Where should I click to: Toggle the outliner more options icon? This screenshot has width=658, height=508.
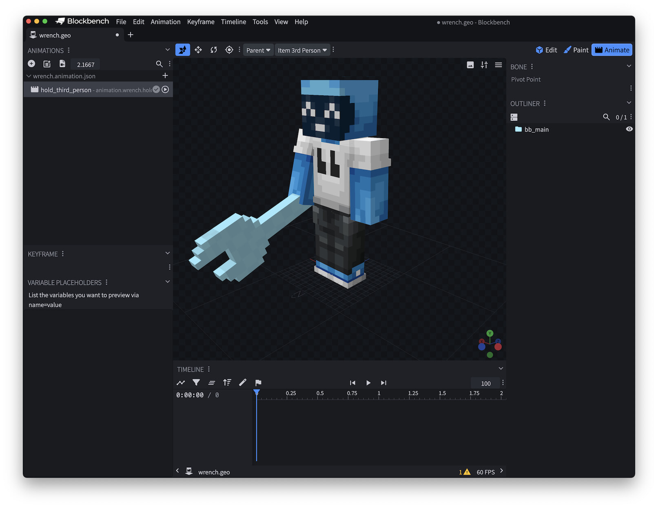click(x=514, y=117)
